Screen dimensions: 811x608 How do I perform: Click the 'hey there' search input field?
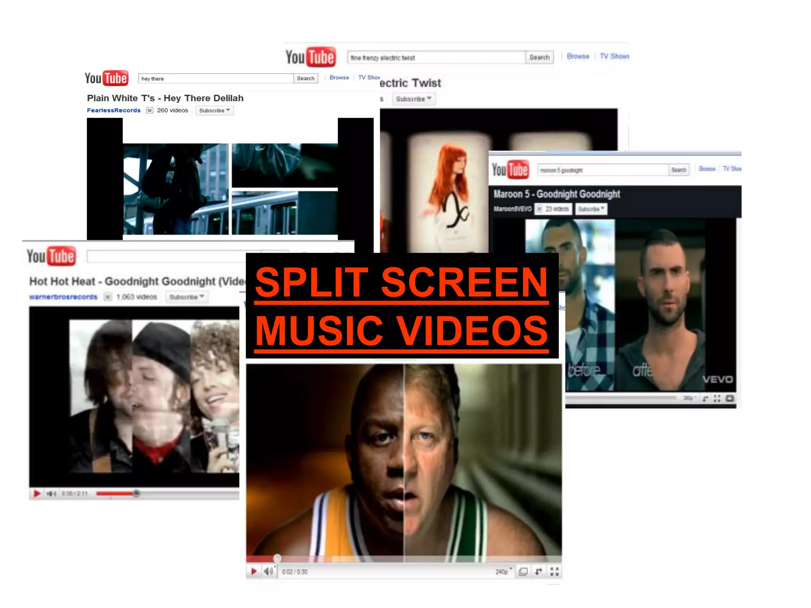point(216,78)
